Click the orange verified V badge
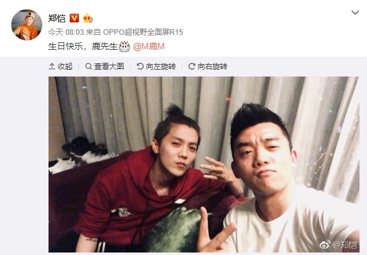Image resolution: width=367 pixels, height=255 pixels. (74, 18)
